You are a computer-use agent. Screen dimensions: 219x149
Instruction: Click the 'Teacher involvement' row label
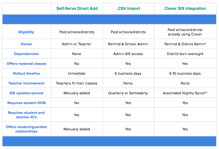coord(26,83)
